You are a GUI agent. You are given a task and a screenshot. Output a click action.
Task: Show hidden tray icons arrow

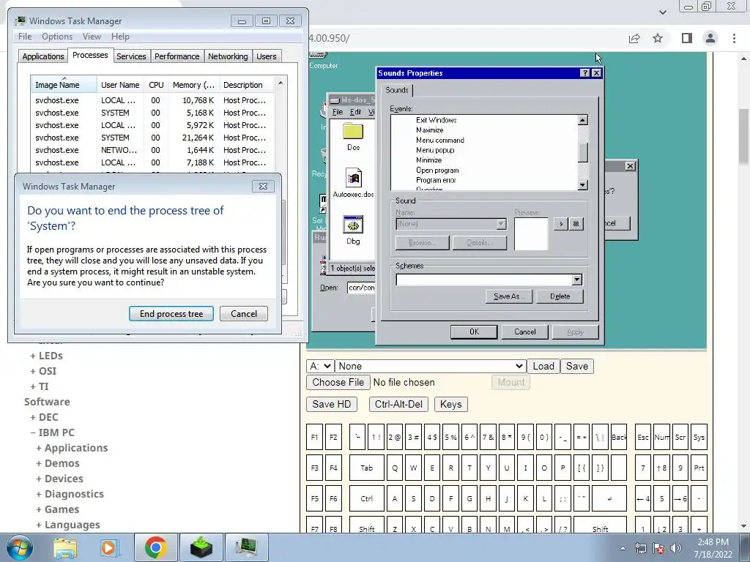point(623,548)
